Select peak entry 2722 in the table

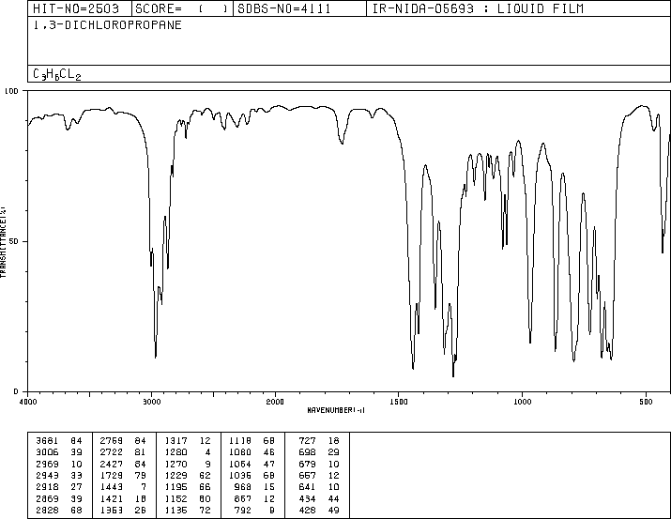tap(123, 451)
